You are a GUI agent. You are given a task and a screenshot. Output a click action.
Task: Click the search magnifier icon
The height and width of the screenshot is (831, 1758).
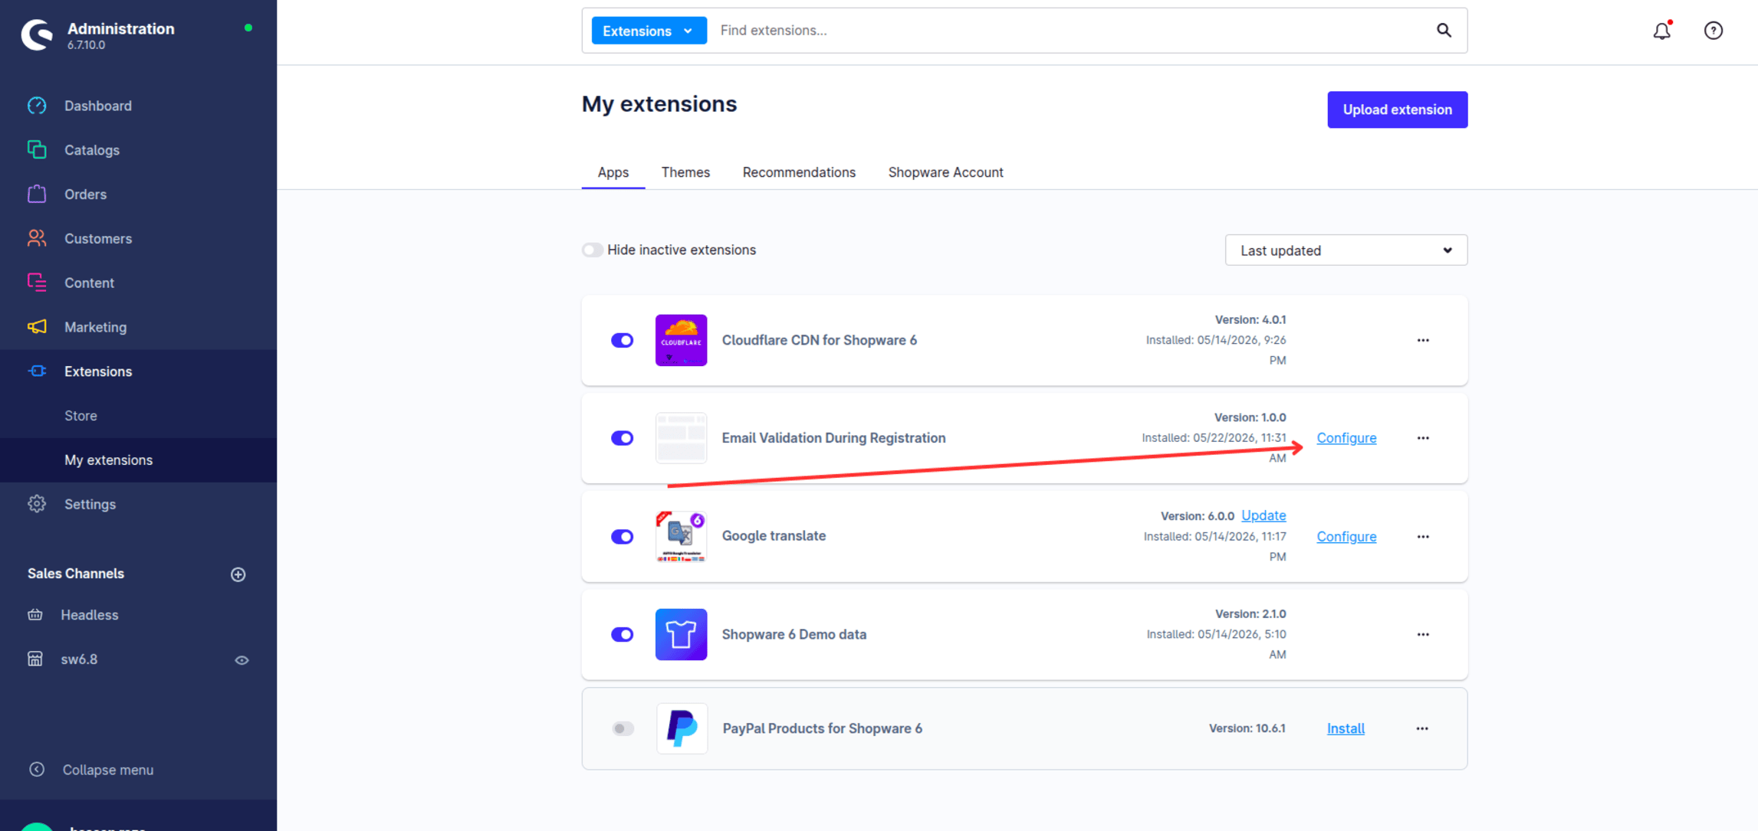coord(1444,31)
